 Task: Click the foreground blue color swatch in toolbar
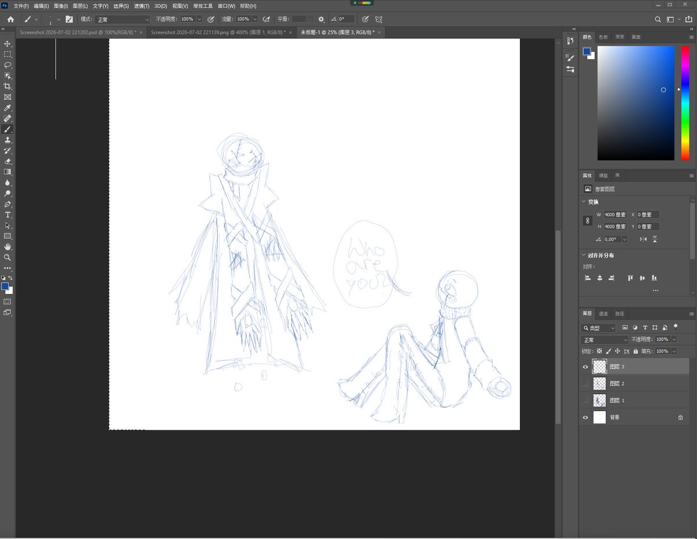tap(5, 286)
